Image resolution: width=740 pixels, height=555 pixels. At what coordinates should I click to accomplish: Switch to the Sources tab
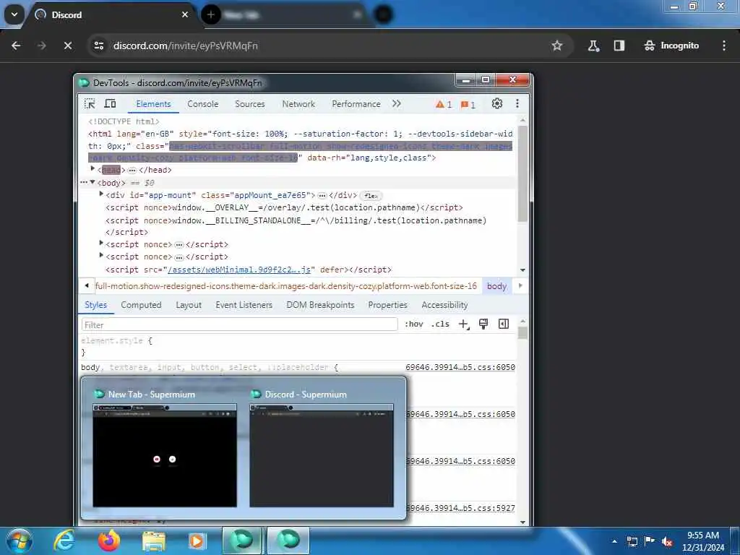click(x=249, y=104)
